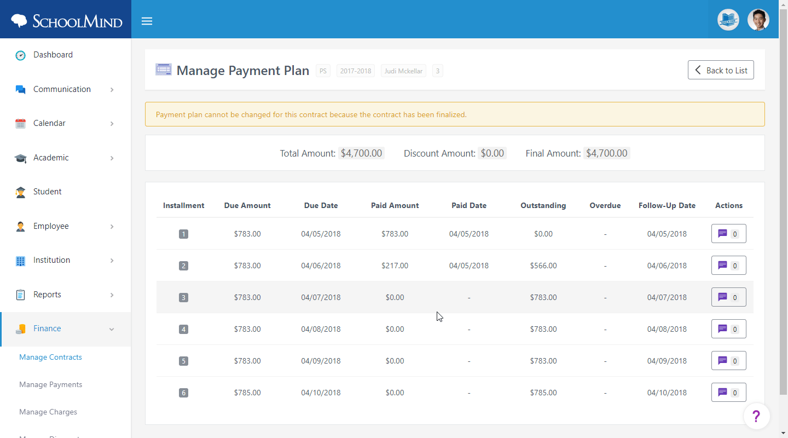Click the Academic graduation cap icon
This screenshot has width=788, height=438.
(20, 158)
